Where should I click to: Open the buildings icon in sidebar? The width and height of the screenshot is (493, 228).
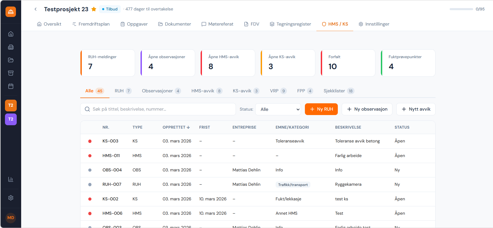point(11,47)
